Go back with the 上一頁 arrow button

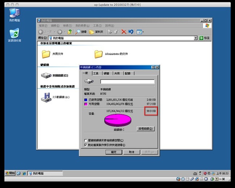pyautogui.click(x=45, y=32)
